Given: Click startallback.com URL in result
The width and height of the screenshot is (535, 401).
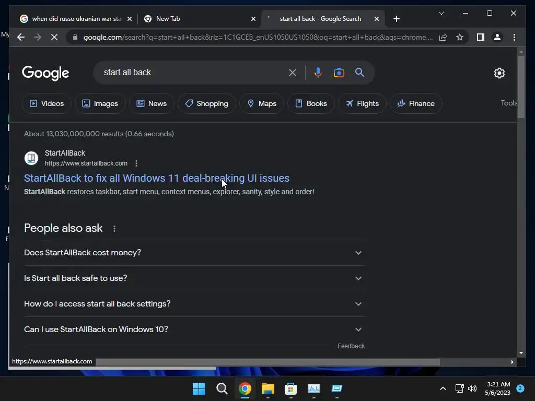Looking at the screenshot, I should [86, 163].
